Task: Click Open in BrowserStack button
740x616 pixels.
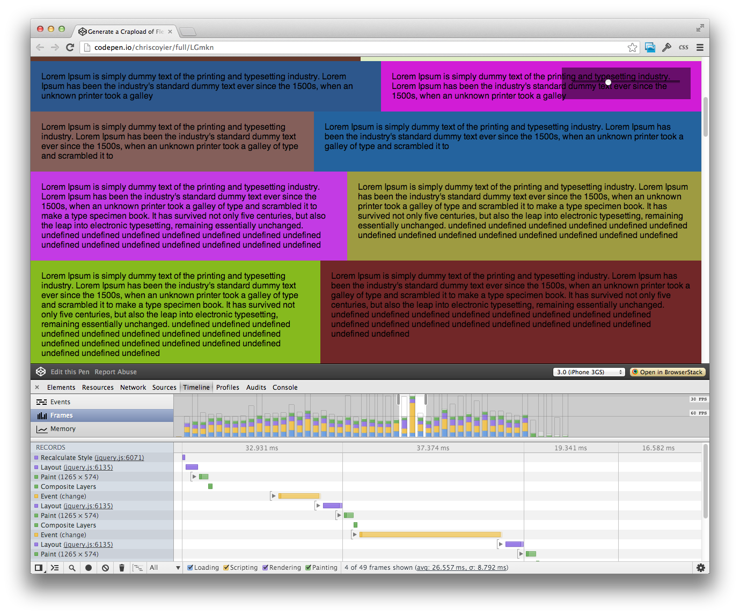Action: point(668,372)
